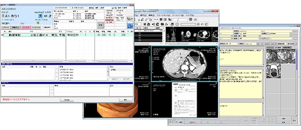Open the フュージョン menu in viewer
The width and height of the screenshot is (301, 130).
163,15
